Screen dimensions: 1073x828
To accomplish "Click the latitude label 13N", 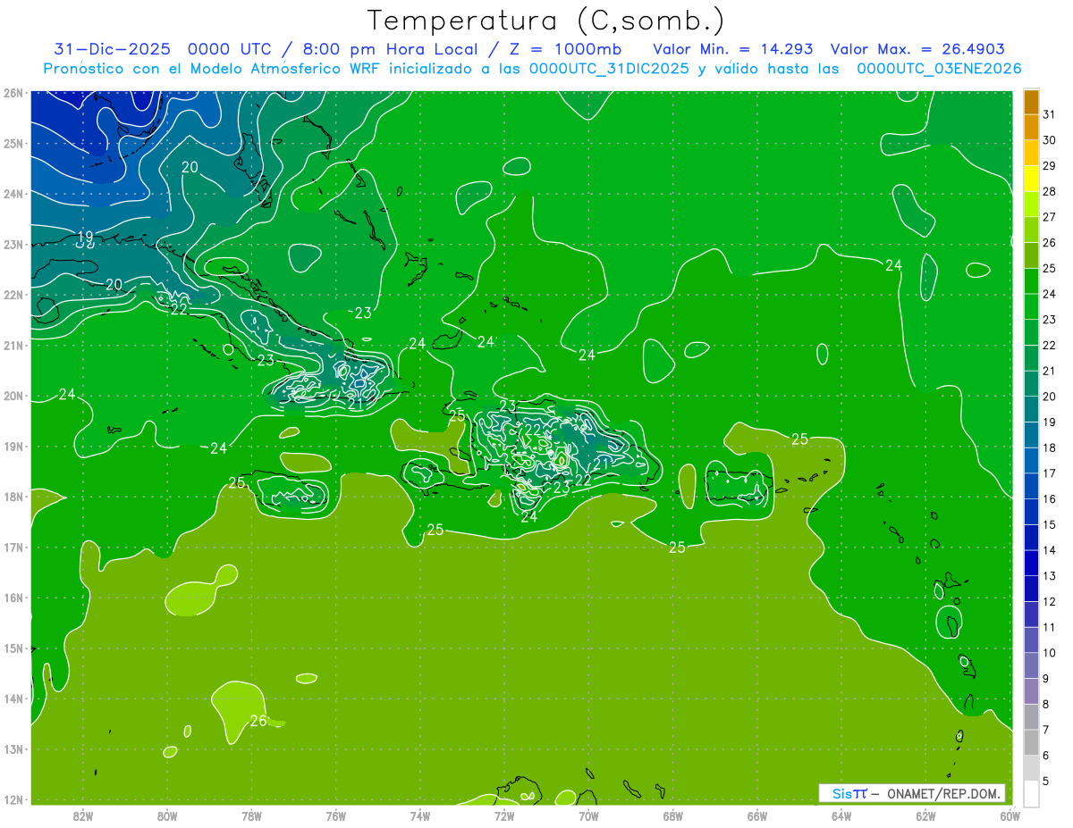I will point(13,749).
